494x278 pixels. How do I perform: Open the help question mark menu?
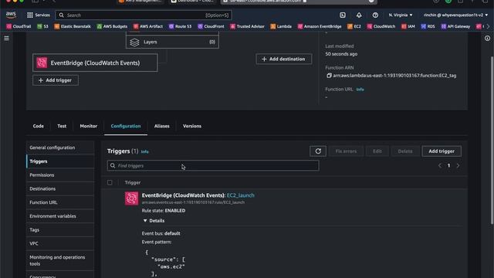click(375, 15)
